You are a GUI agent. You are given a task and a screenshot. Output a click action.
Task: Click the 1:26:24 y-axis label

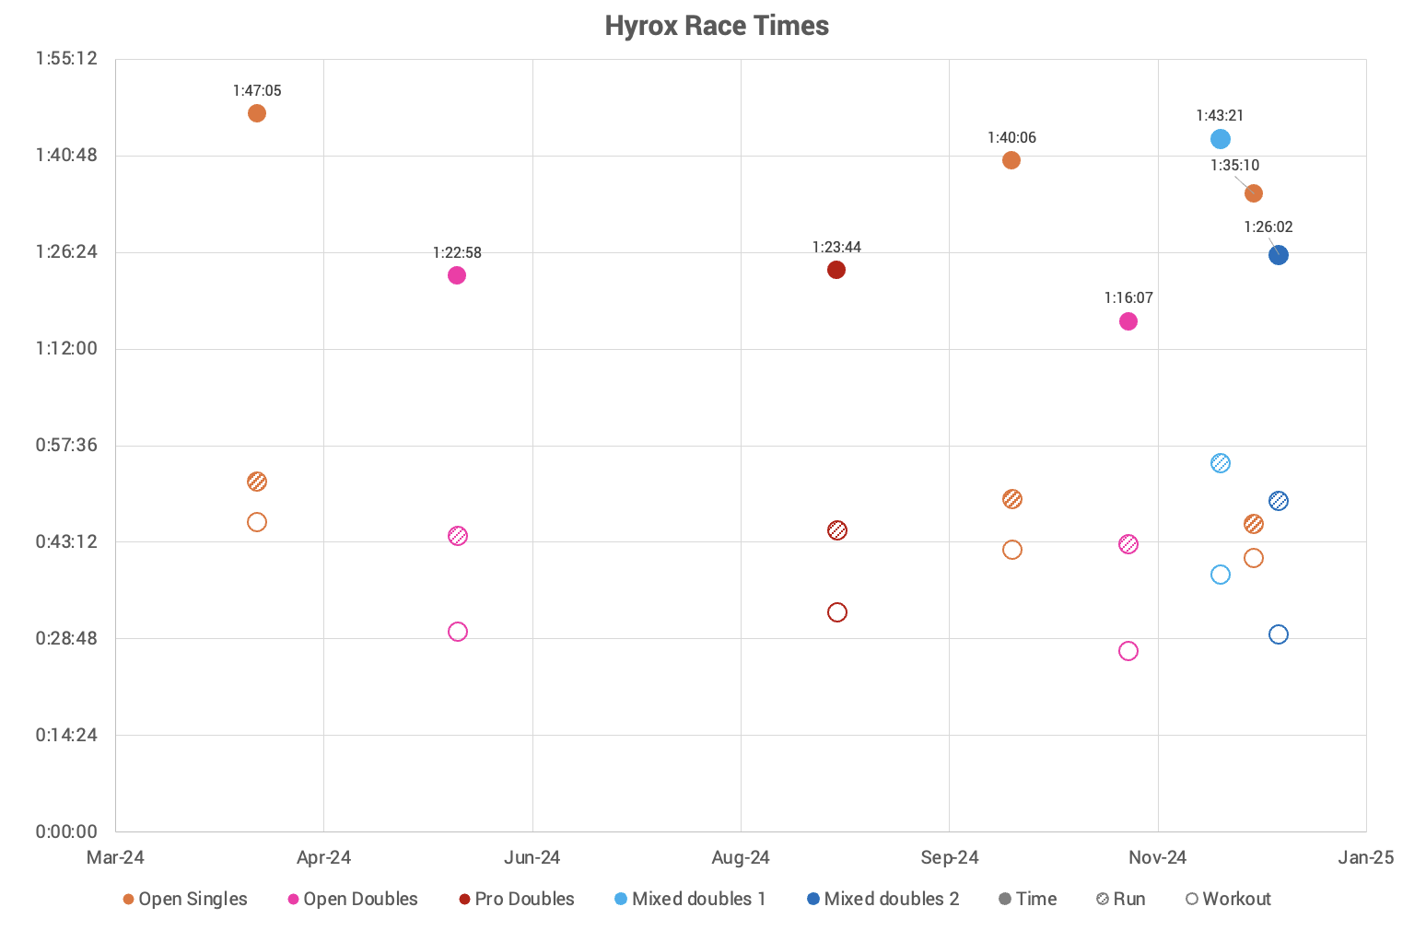pyautogui.click(x=66, y=251)
